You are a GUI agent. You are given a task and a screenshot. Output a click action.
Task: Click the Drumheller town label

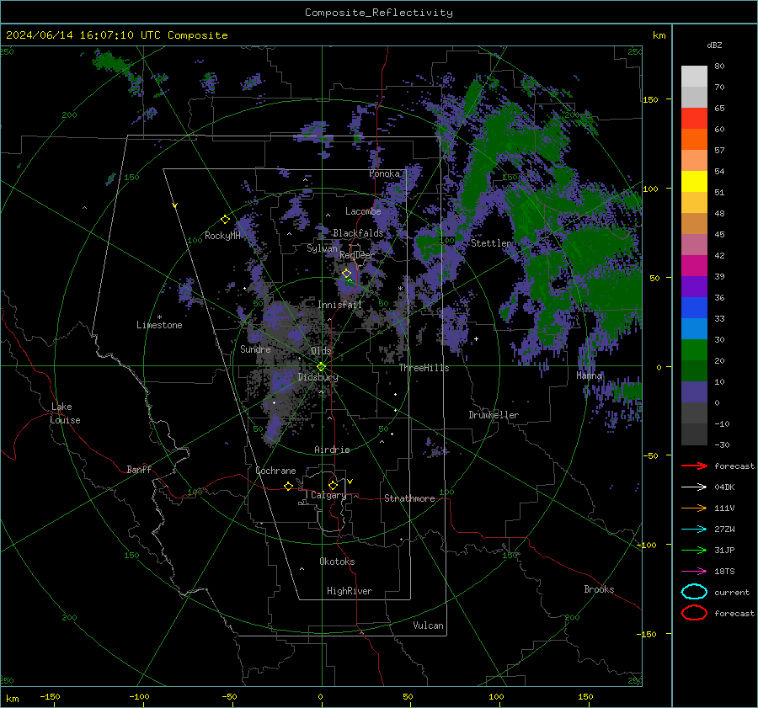[494, 415]
